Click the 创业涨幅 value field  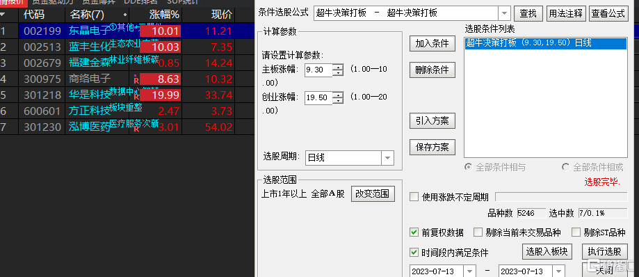(x=318, y=98)
